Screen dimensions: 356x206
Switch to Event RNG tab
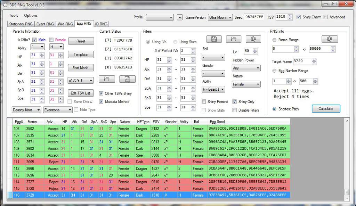coord(45,24)
